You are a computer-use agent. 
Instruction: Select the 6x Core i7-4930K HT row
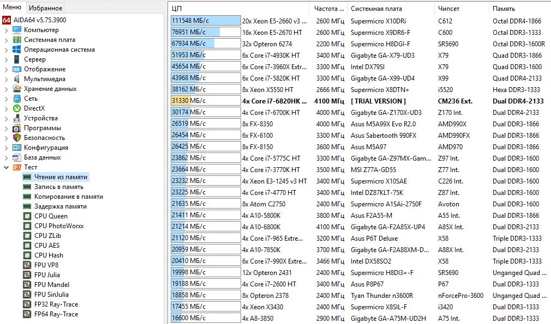tap(360, 56)
